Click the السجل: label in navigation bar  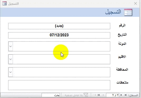[x=133, y=95]
